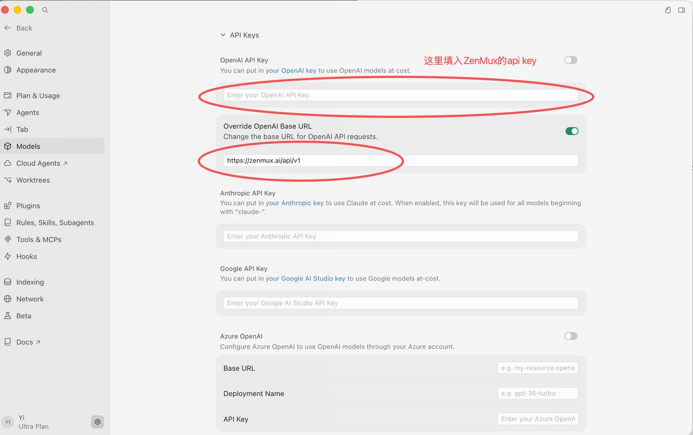This screenshot has height=435, width=693.
Task: Click the Tab arrow icon in sidebar
Action: click(x=8, y=129)
